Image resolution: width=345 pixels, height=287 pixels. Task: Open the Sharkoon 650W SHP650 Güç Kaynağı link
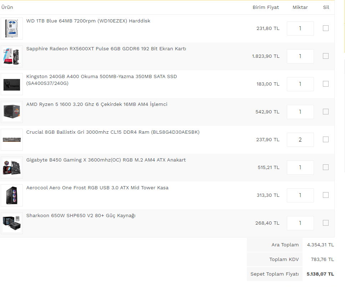tap(81, 216)
